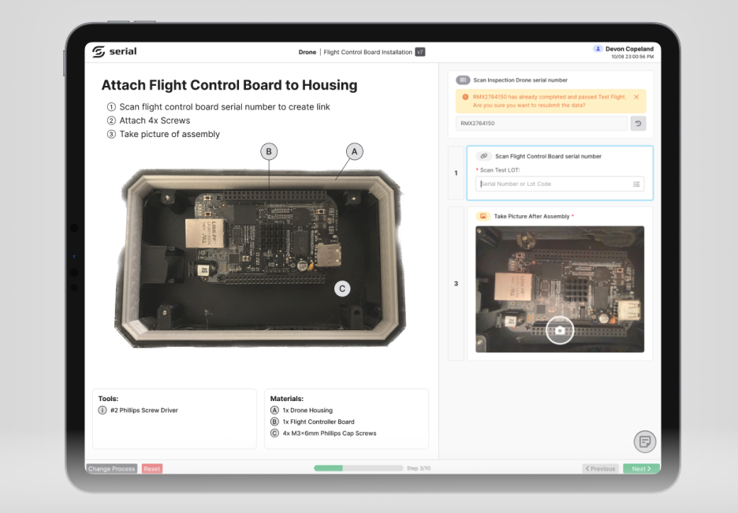Click the Serial logo icon

tap(99, 52)
